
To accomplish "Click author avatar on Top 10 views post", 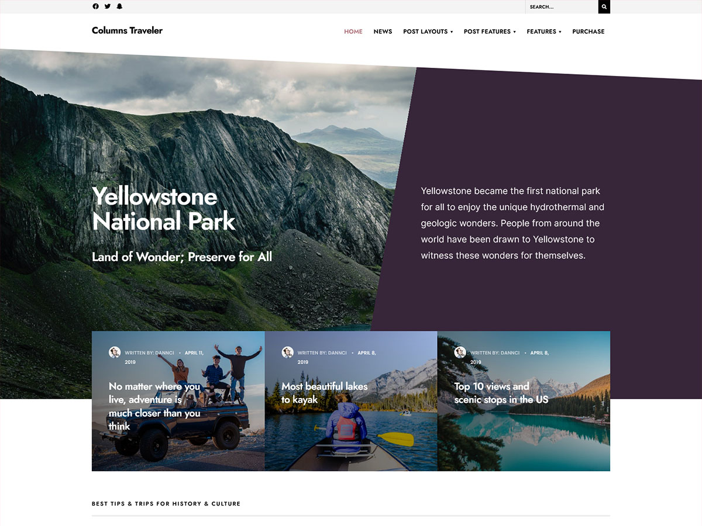I will [460, 352].
